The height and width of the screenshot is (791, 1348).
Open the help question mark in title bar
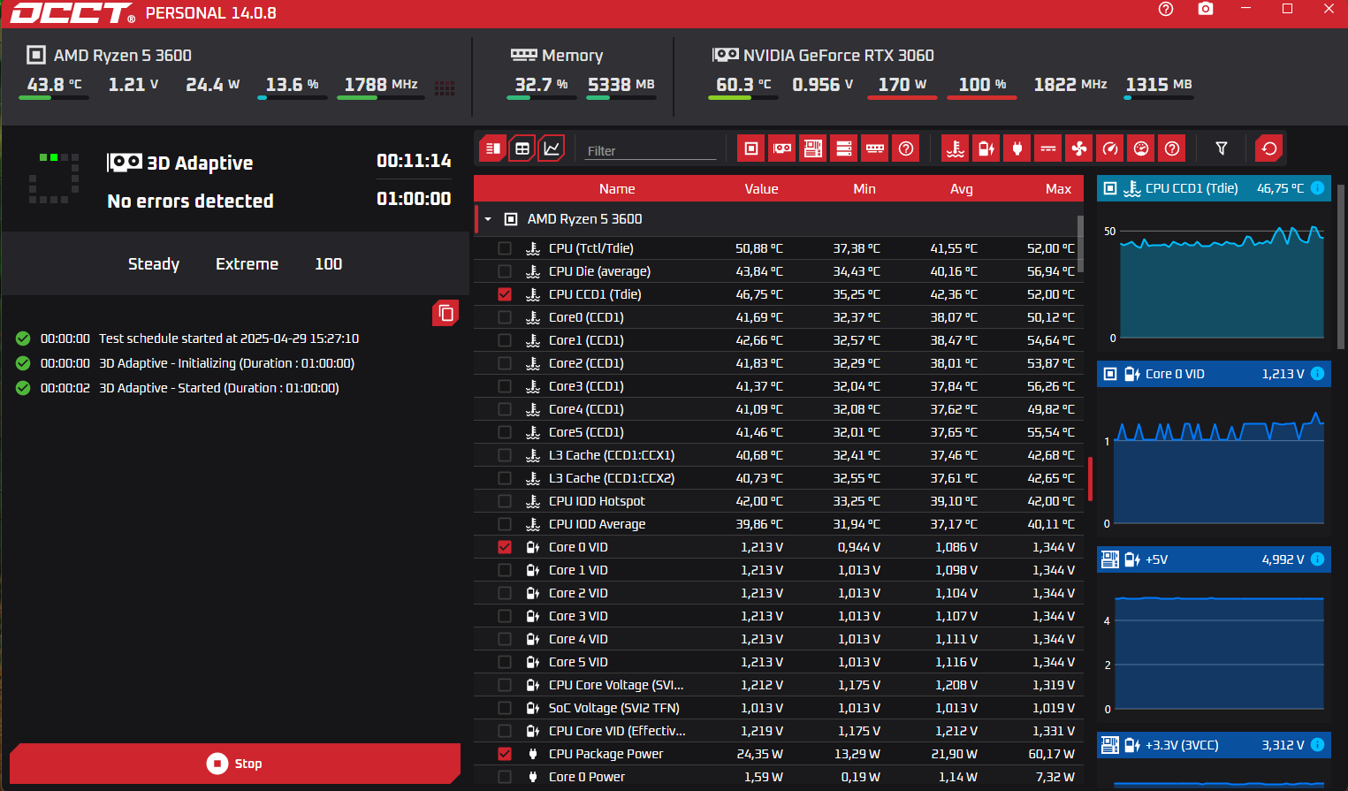click(1166, 9)
